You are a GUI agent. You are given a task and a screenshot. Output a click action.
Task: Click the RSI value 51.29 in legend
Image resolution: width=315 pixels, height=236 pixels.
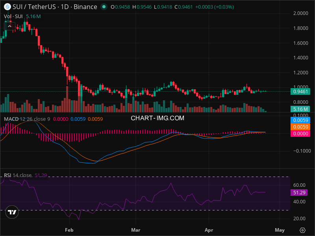[x=41, y=175]
